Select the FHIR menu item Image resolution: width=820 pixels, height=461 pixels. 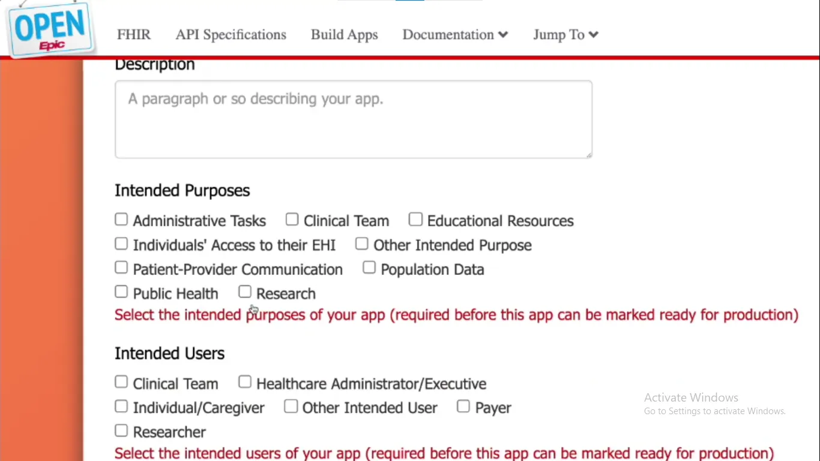pyautogui.click(x=133, y=34)
